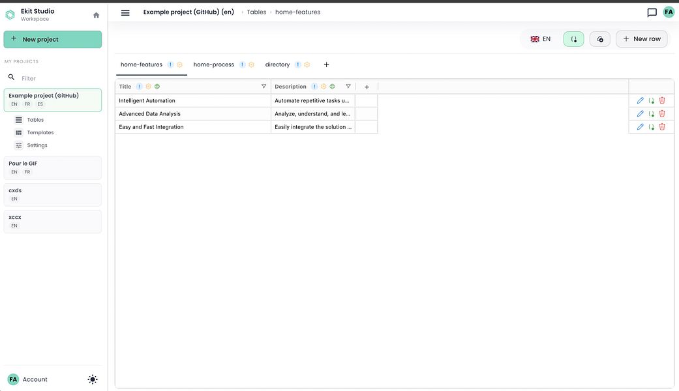
Task: Click the Advanced Data Analysis title cell
Action: pyautogui.click(x=193, y=114)
